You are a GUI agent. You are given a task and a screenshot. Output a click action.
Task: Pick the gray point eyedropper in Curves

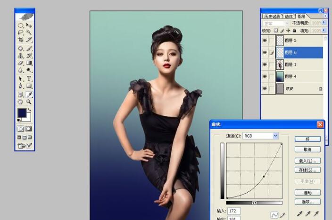(x=308, y=214)
